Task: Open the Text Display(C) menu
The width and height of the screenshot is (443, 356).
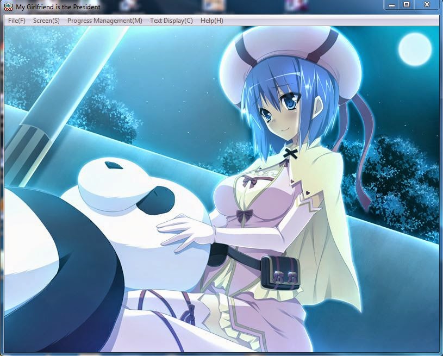Action: pos(171,21)
